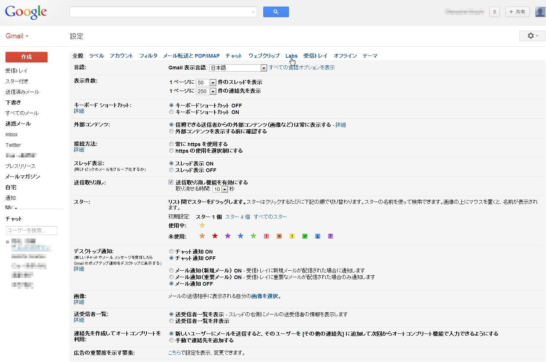Screen dimensions: 546x362
Task: Select the orange star icon
Action: (202, 236)
